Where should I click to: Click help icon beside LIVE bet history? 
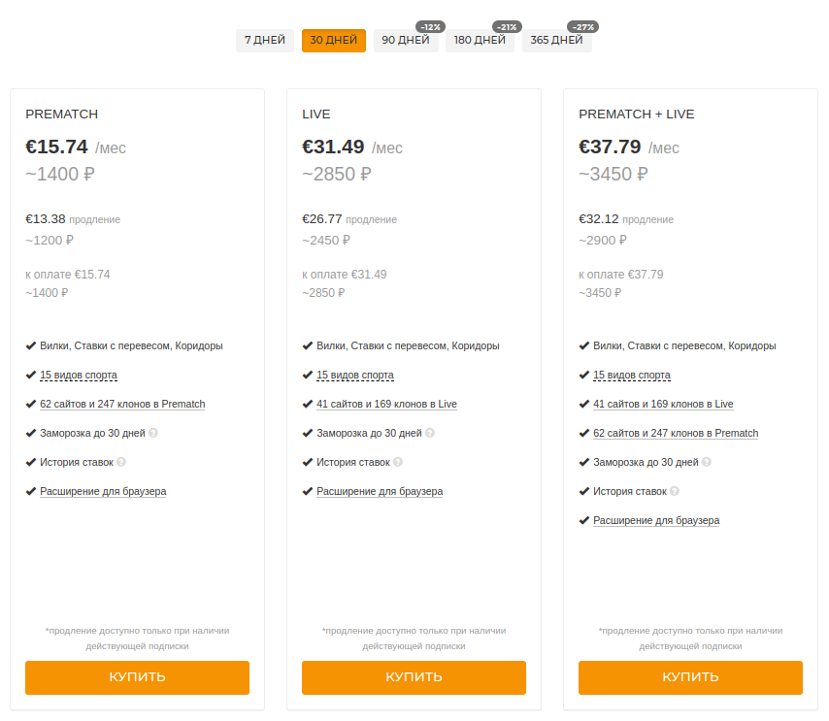[x=398, y=463]
